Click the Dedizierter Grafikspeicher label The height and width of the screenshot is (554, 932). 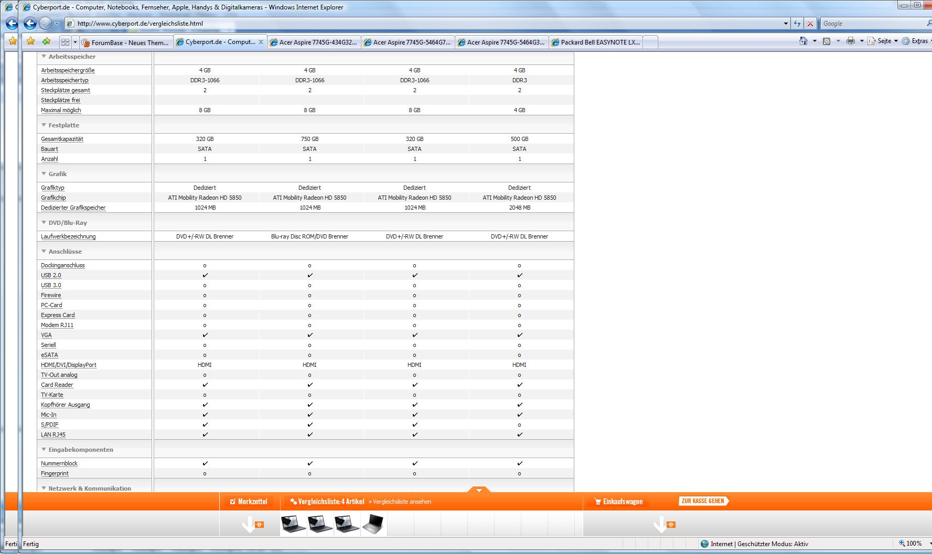[73, 208]
